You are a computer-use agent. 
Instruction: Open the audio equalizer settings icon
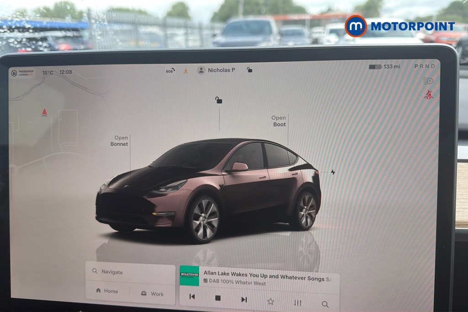298,303
